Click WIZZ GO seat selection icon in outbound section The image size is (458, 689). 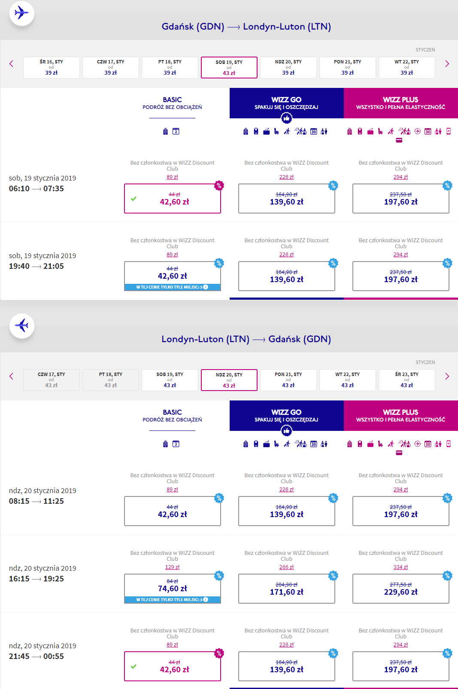pyautogui.click(x=276, y=131)
